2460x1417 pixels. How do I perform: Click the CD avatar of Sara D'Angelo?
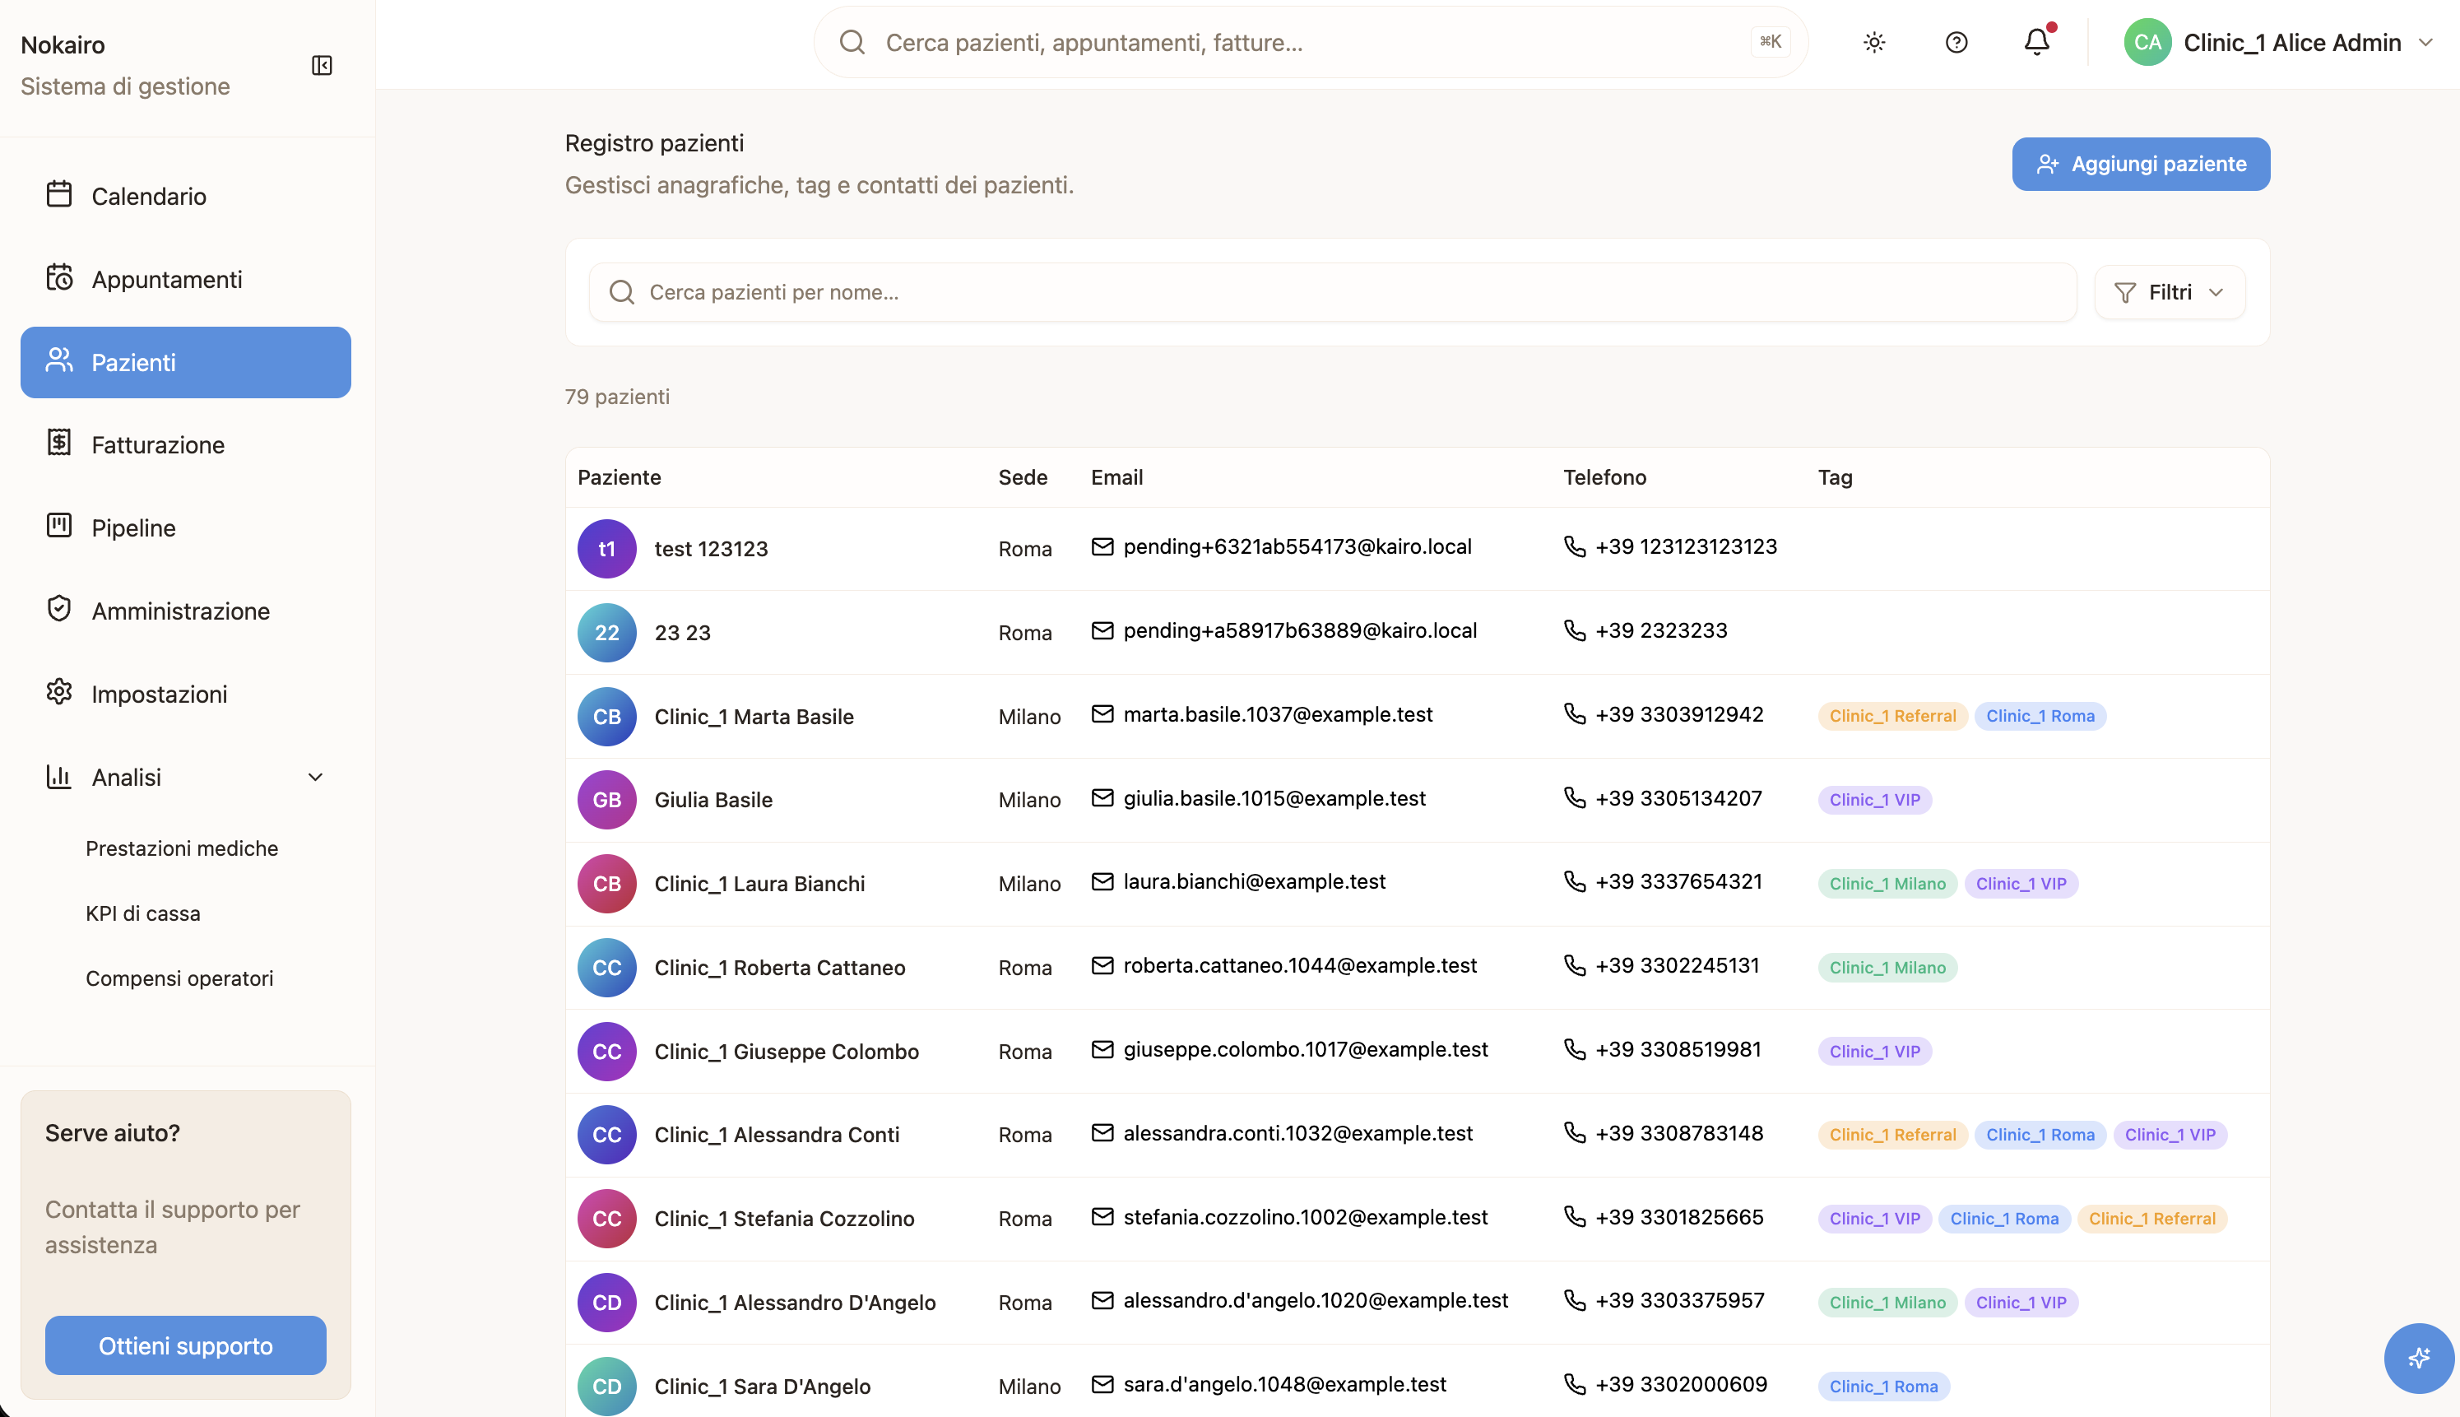(607, 1386)
